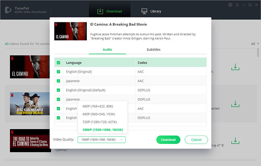Viewport: 261px width, 166px height.
Task: Click El Camino dialog poster thumbnail
Action: tap(70, 31)
